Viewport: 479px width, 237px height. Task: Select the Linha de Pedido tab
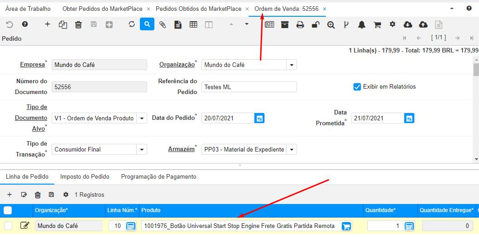click(x=27, y=176)
